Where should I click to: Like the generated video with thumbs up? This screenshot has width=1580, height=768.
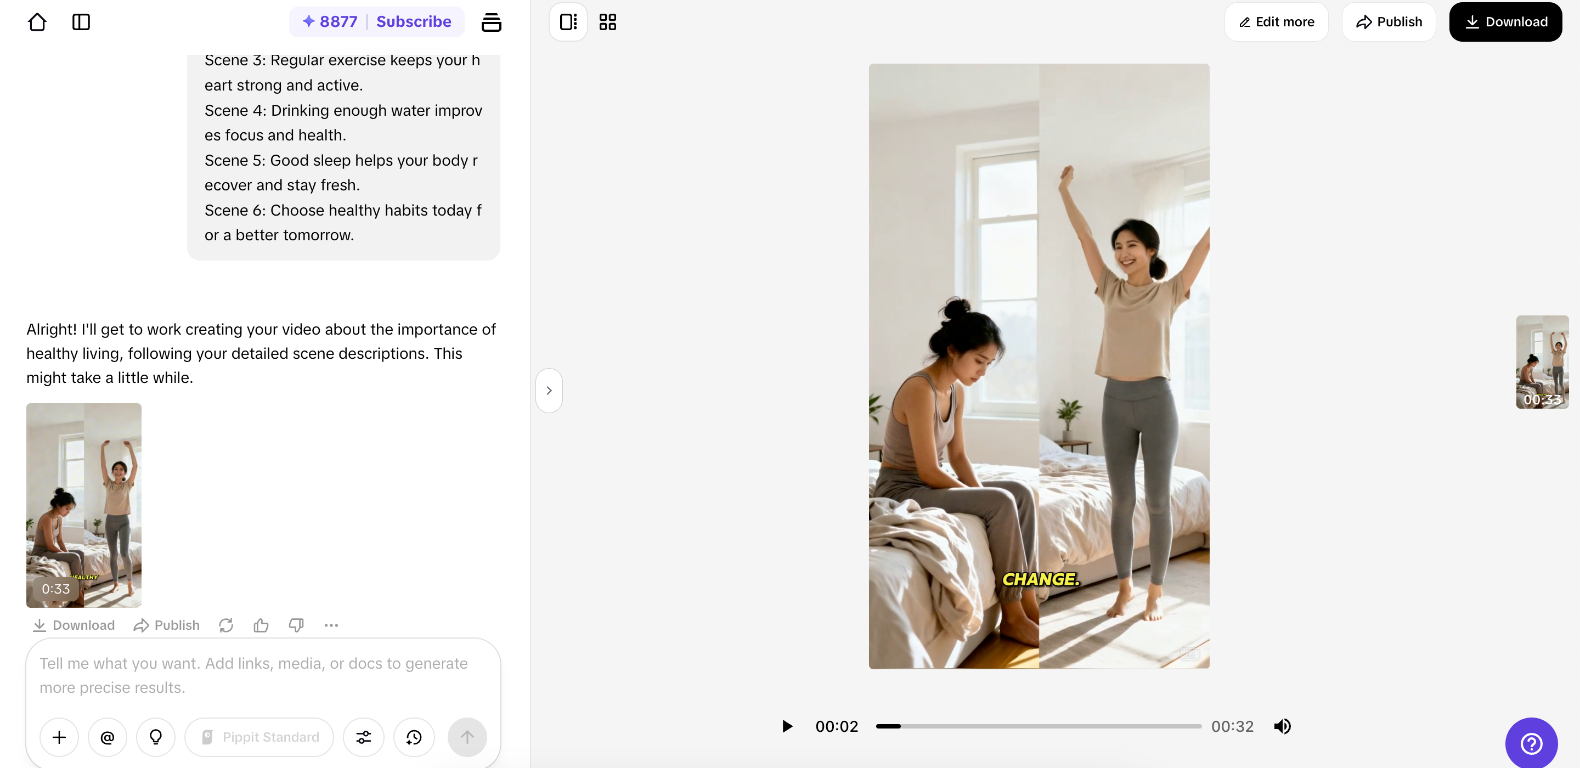point(261,625)
